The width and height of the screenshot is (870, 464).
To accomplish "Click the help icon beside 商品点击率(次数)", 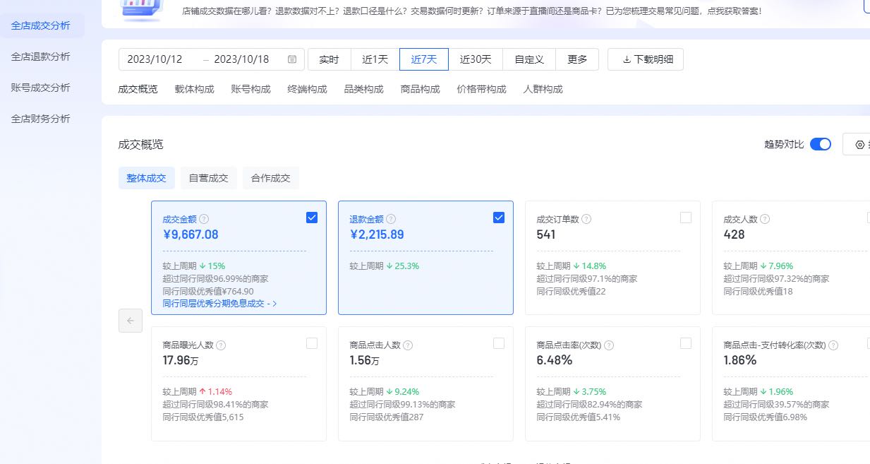I will point(609,345).
